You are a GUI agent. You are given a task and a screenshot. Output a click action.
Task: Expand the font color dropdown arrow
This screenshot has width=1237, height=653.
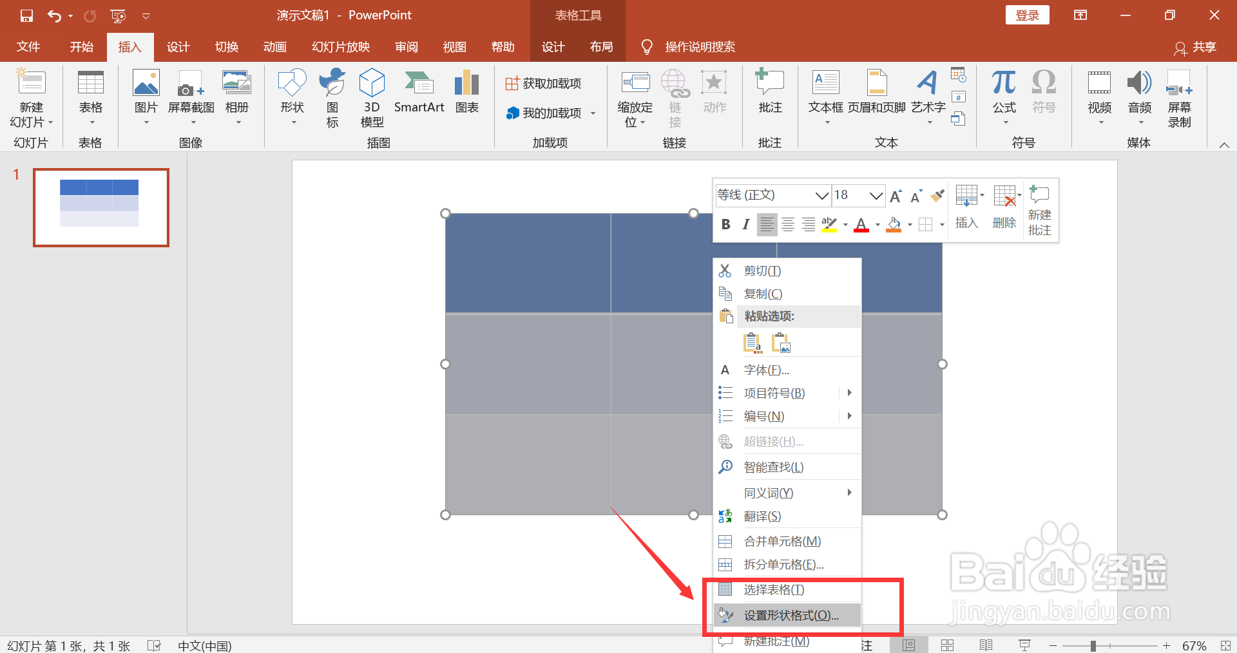tap(877, 225)
